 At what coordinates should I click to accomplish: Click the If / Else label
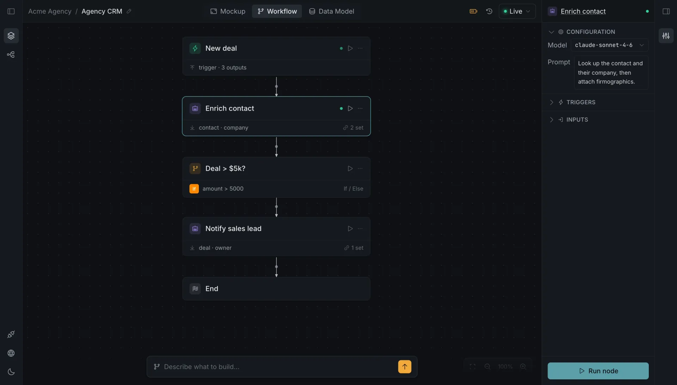[353, 189]
